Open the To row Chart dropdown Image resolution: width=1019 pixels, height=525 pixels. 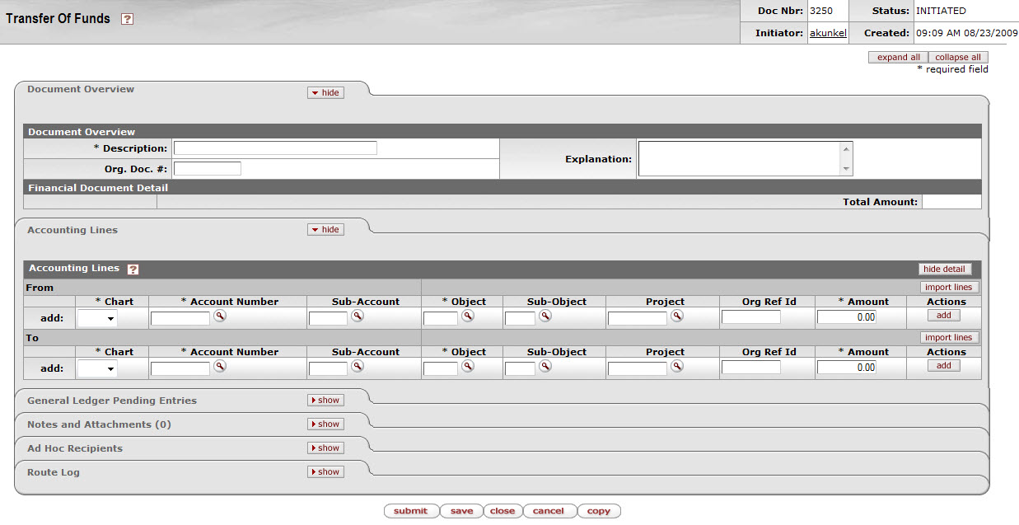97,368
